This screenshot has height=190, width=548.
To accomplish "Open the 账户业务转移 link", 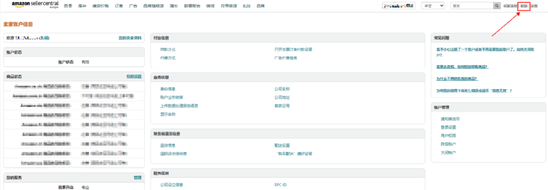I will [172, 97].
